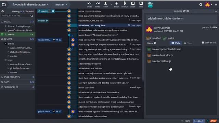Toggle the checked local master branch checkbox
Screen dimensions: 219x123
(2, 35)
